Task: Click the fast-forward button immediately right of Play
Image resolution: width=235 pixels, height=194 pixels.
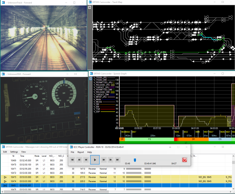Action: point(104,160)
